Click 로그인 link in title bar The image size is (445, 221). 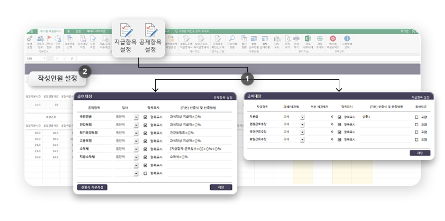404,31
